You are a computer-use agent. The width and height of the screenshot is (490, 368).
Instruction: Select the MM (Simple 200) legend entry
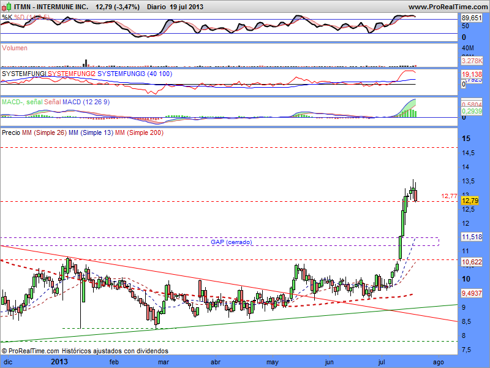[x=138, y=132]
